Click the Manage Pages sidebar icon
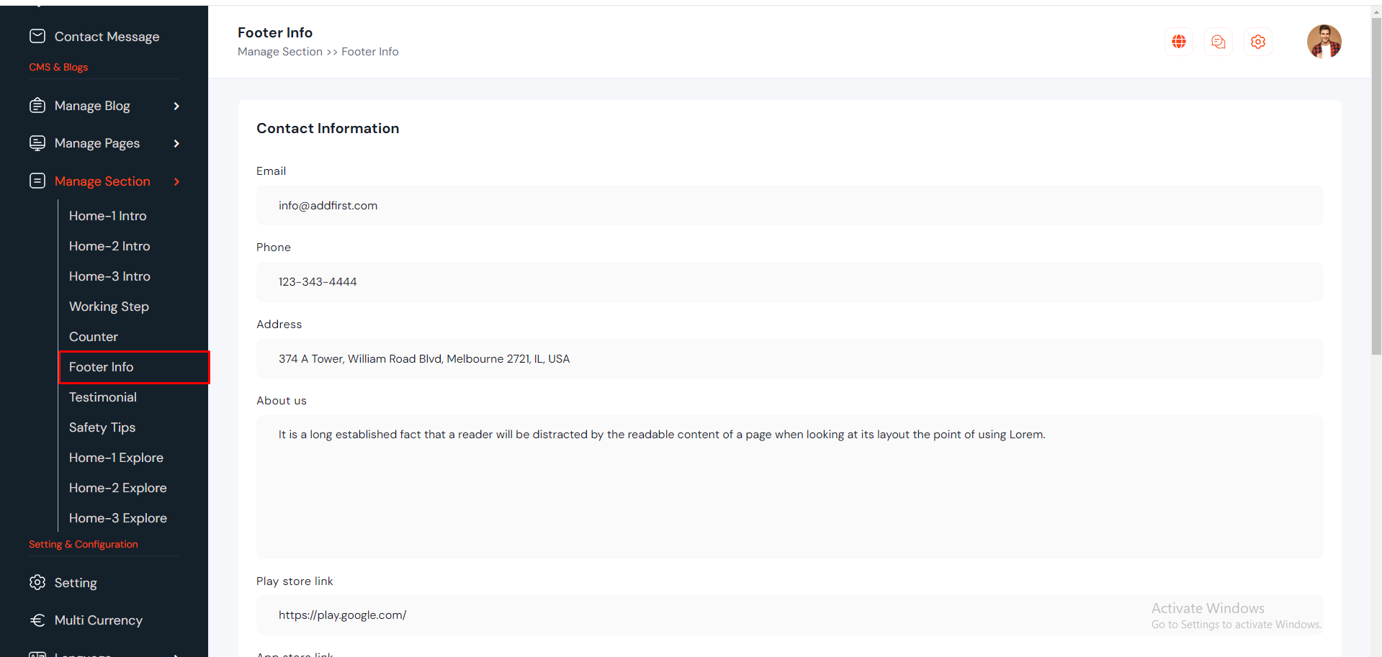 click(x=37, y=143)
